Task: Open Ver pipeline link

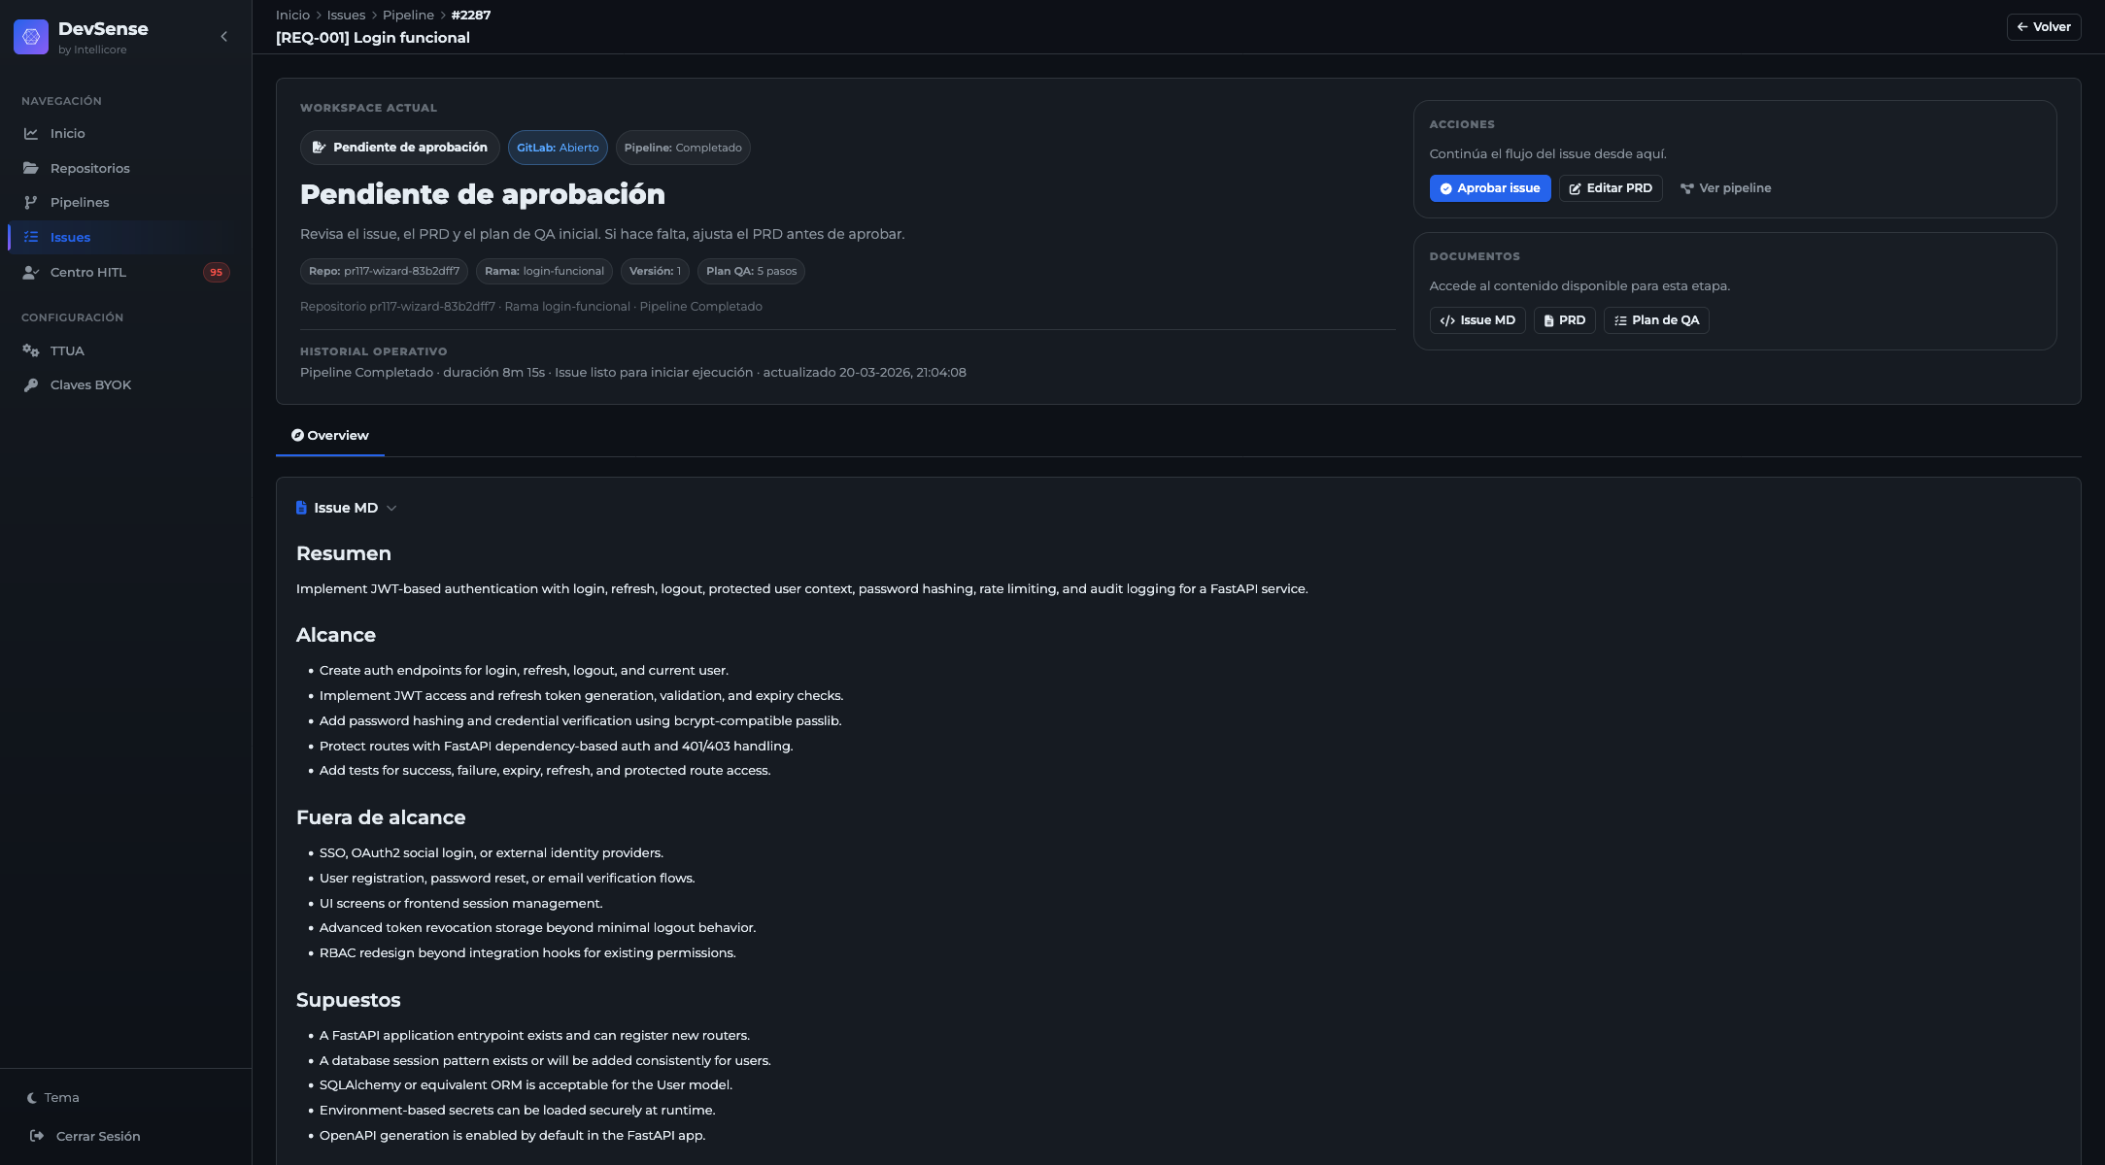Action: [x=1725, y=188]
